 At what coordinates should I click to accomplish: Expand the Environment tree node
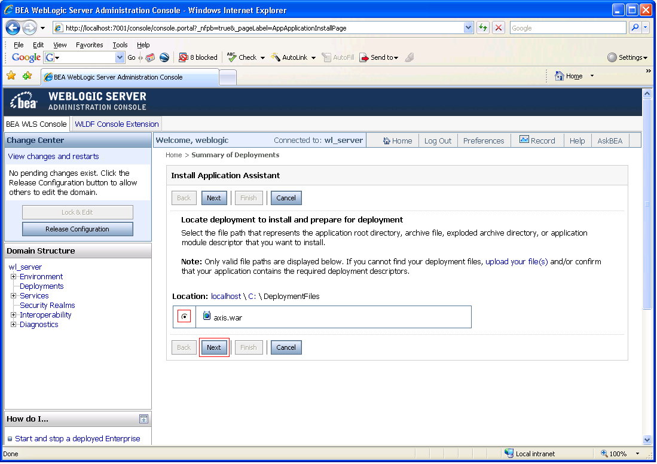13,277
